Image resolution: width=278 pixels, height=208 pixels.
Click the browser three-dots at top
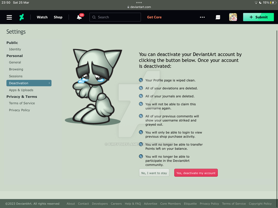pos(139,3)
